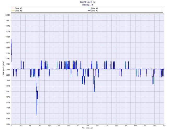This screenshot has height=131, width=175.
Task: Click the 224 x-axis tick label
Action: [78, 126]
